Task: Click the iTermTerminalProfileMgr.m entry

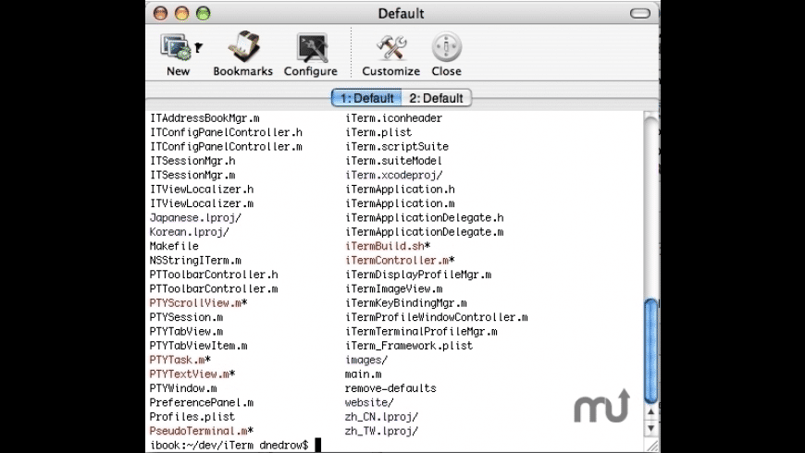Action: pos(422,332)
